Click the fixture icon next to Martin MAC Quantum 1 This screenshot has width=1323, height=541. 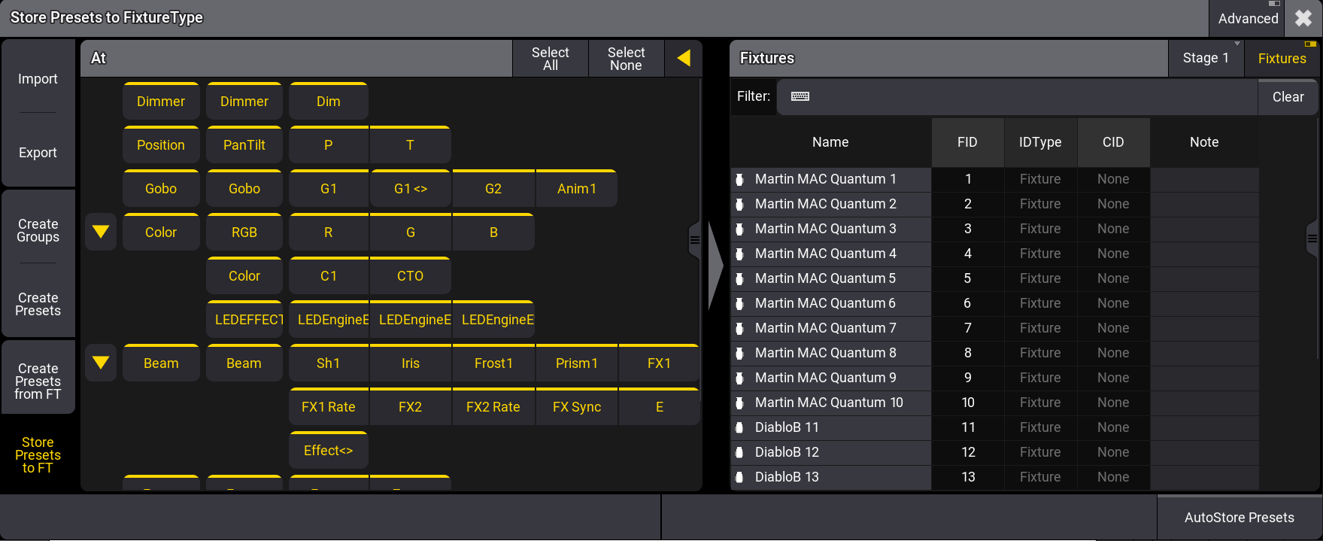pyautogui.click(x=739, y=179)
